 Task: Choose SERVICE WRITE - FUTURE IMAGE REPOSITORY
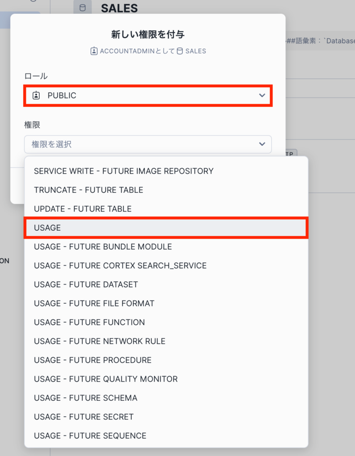(124, 171)
